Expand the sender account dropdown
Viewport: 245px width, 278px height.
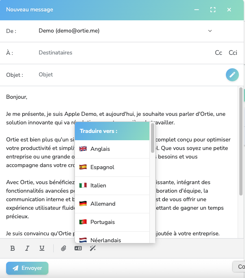210,31
